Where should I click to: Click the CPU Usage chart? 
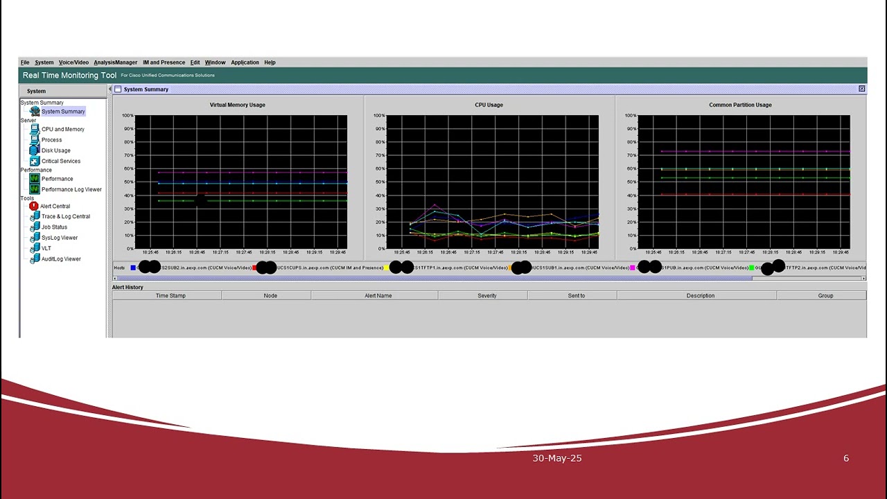coord(493,182)
